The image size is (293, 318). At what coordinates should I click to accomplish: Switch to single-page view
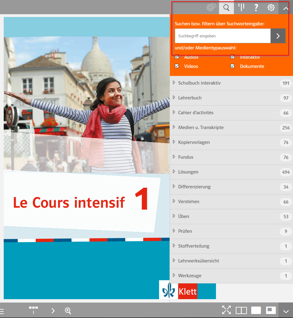click(x=256, y=310)
